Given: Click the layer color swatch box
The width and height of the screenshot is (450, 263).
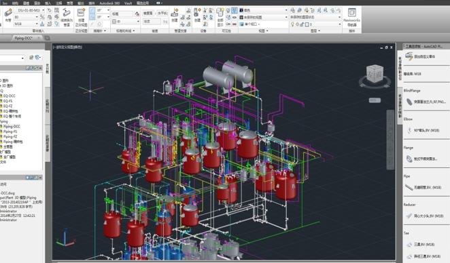Looking at the screenshot, I should pyautogui.click(x=307, y=24).
